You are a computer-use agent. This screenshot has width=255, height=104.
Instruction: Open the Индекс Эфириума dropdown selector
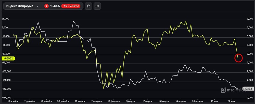coord(23,6)
